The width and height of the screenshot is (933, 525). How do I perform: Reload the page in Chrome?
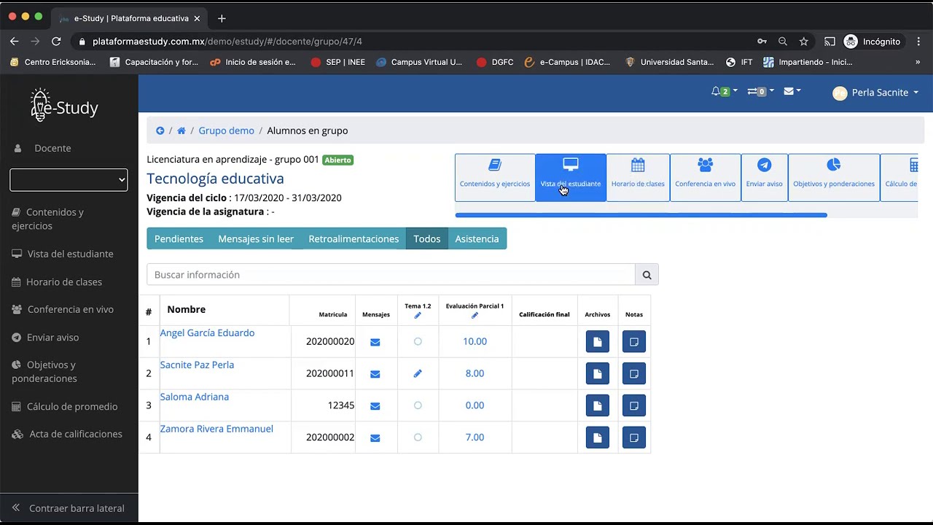point(56,42)
